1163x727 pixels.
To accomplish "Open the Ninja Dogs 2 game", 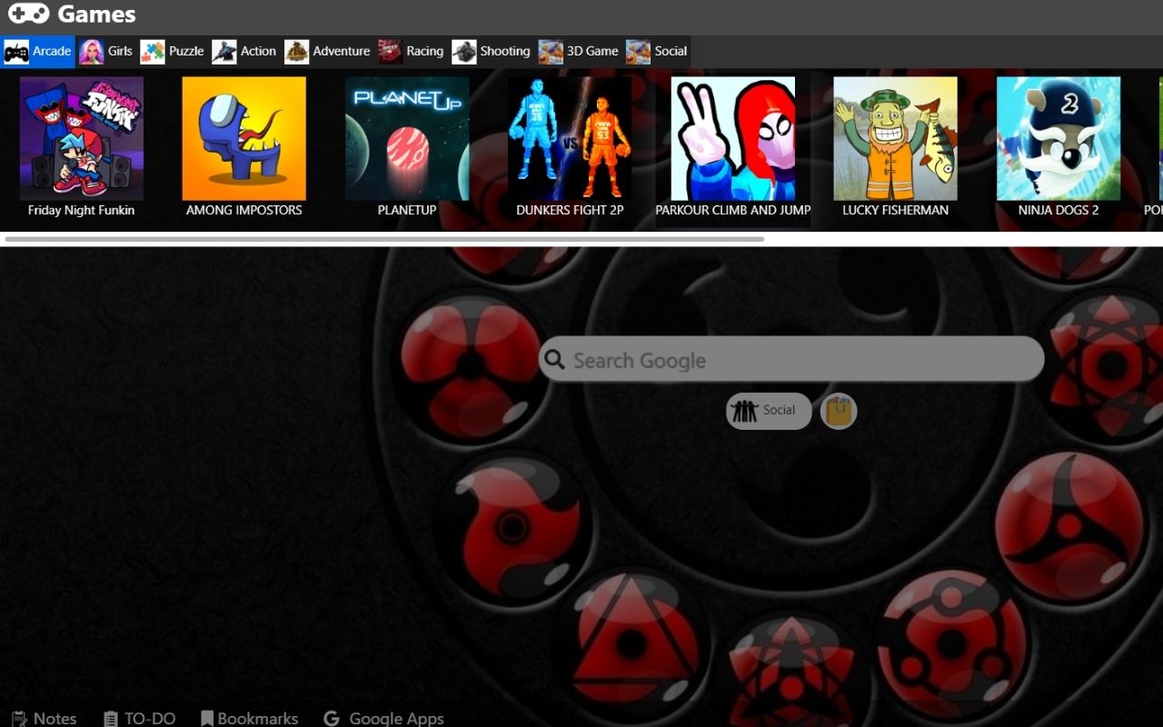I will tap(1059, 138).
